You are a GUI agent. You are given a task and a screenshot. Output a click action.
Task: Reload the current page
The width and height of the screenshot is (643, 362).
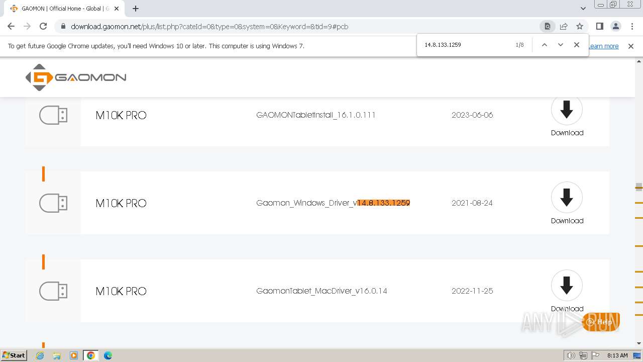(43, 26)
